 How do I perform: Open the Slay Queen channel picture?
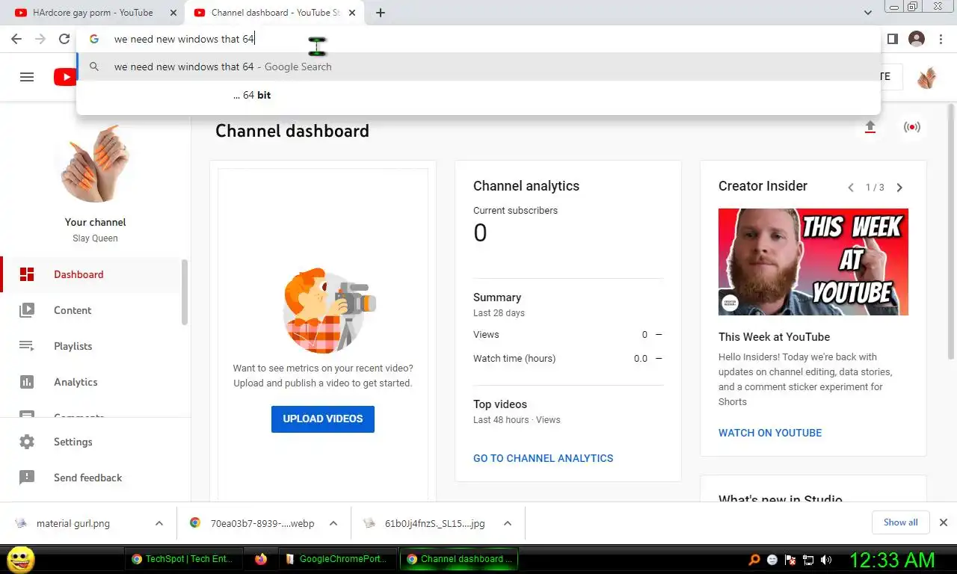[96, 163]
